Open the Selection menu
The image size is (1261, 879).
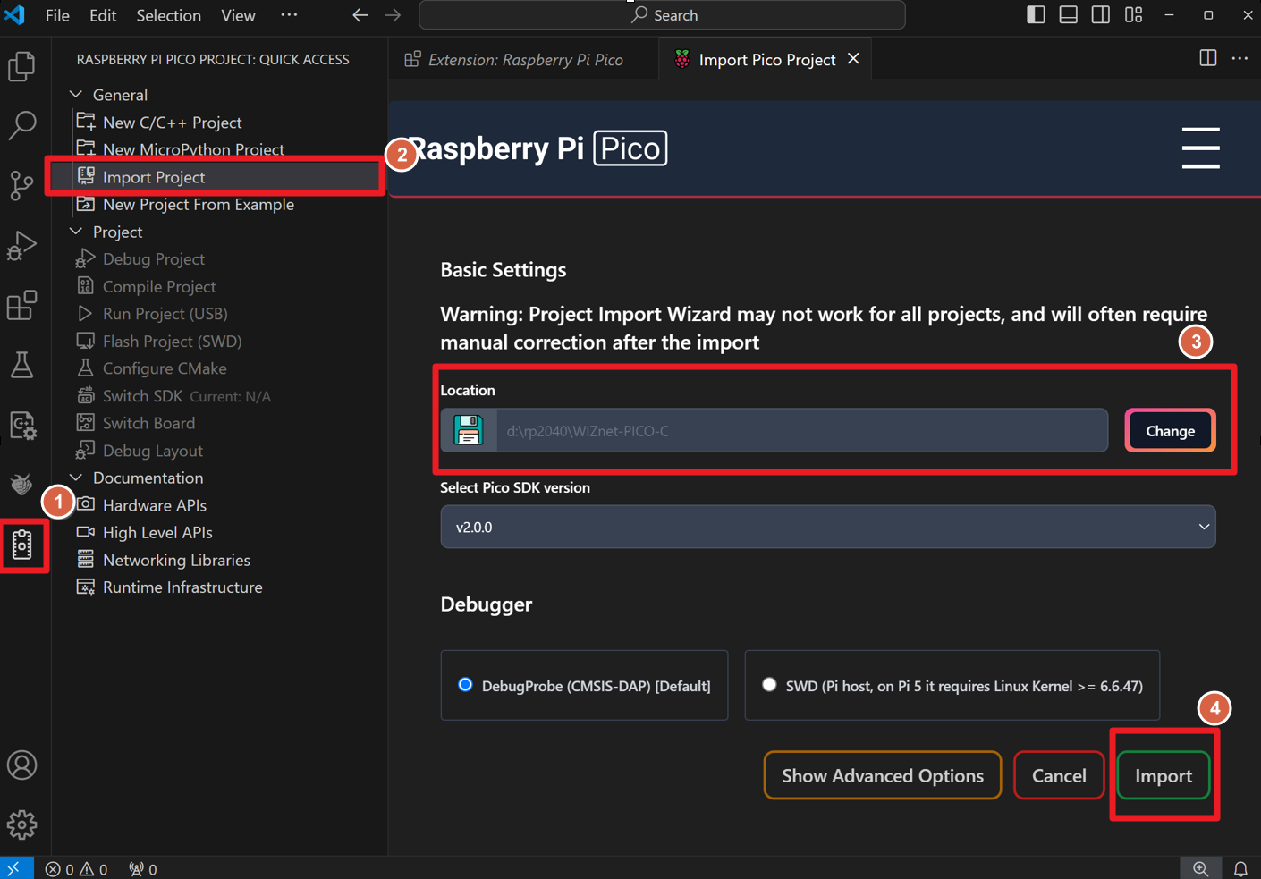click(x=168, y=15)
